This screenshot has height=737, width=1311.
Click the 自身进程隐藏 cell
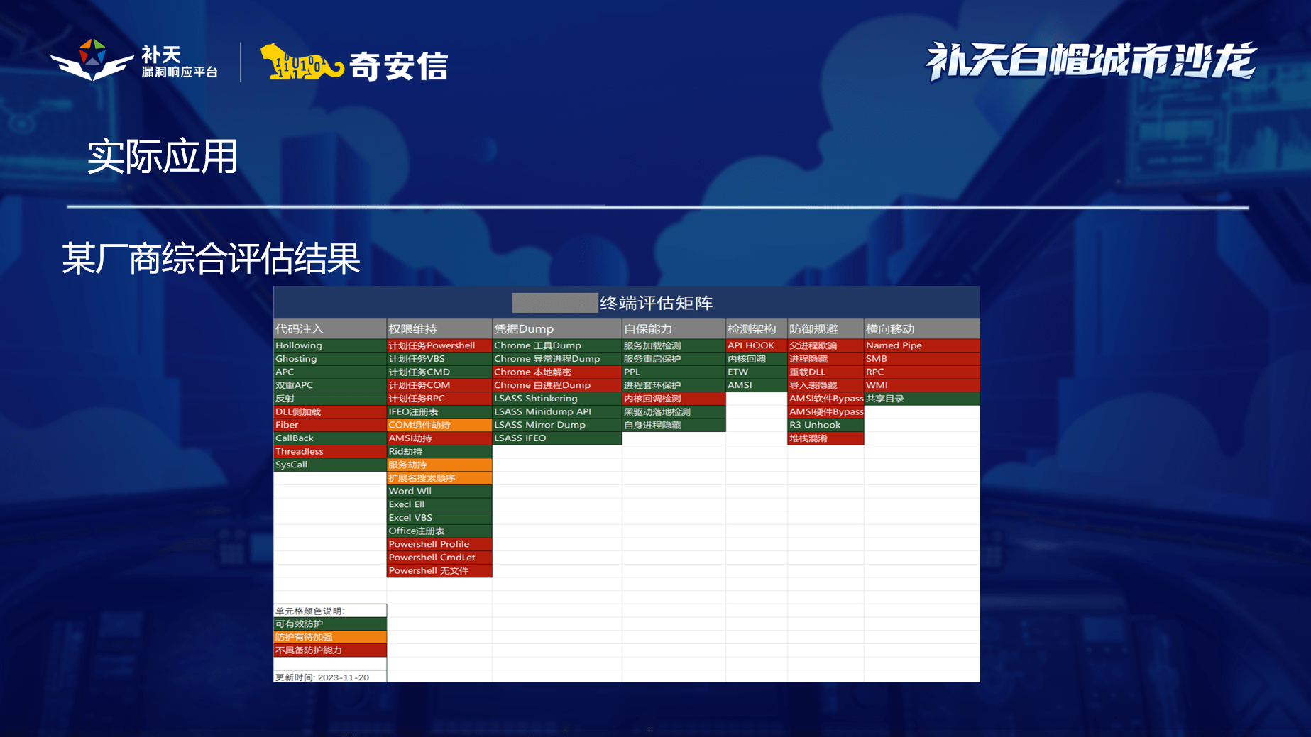[674, 425]
